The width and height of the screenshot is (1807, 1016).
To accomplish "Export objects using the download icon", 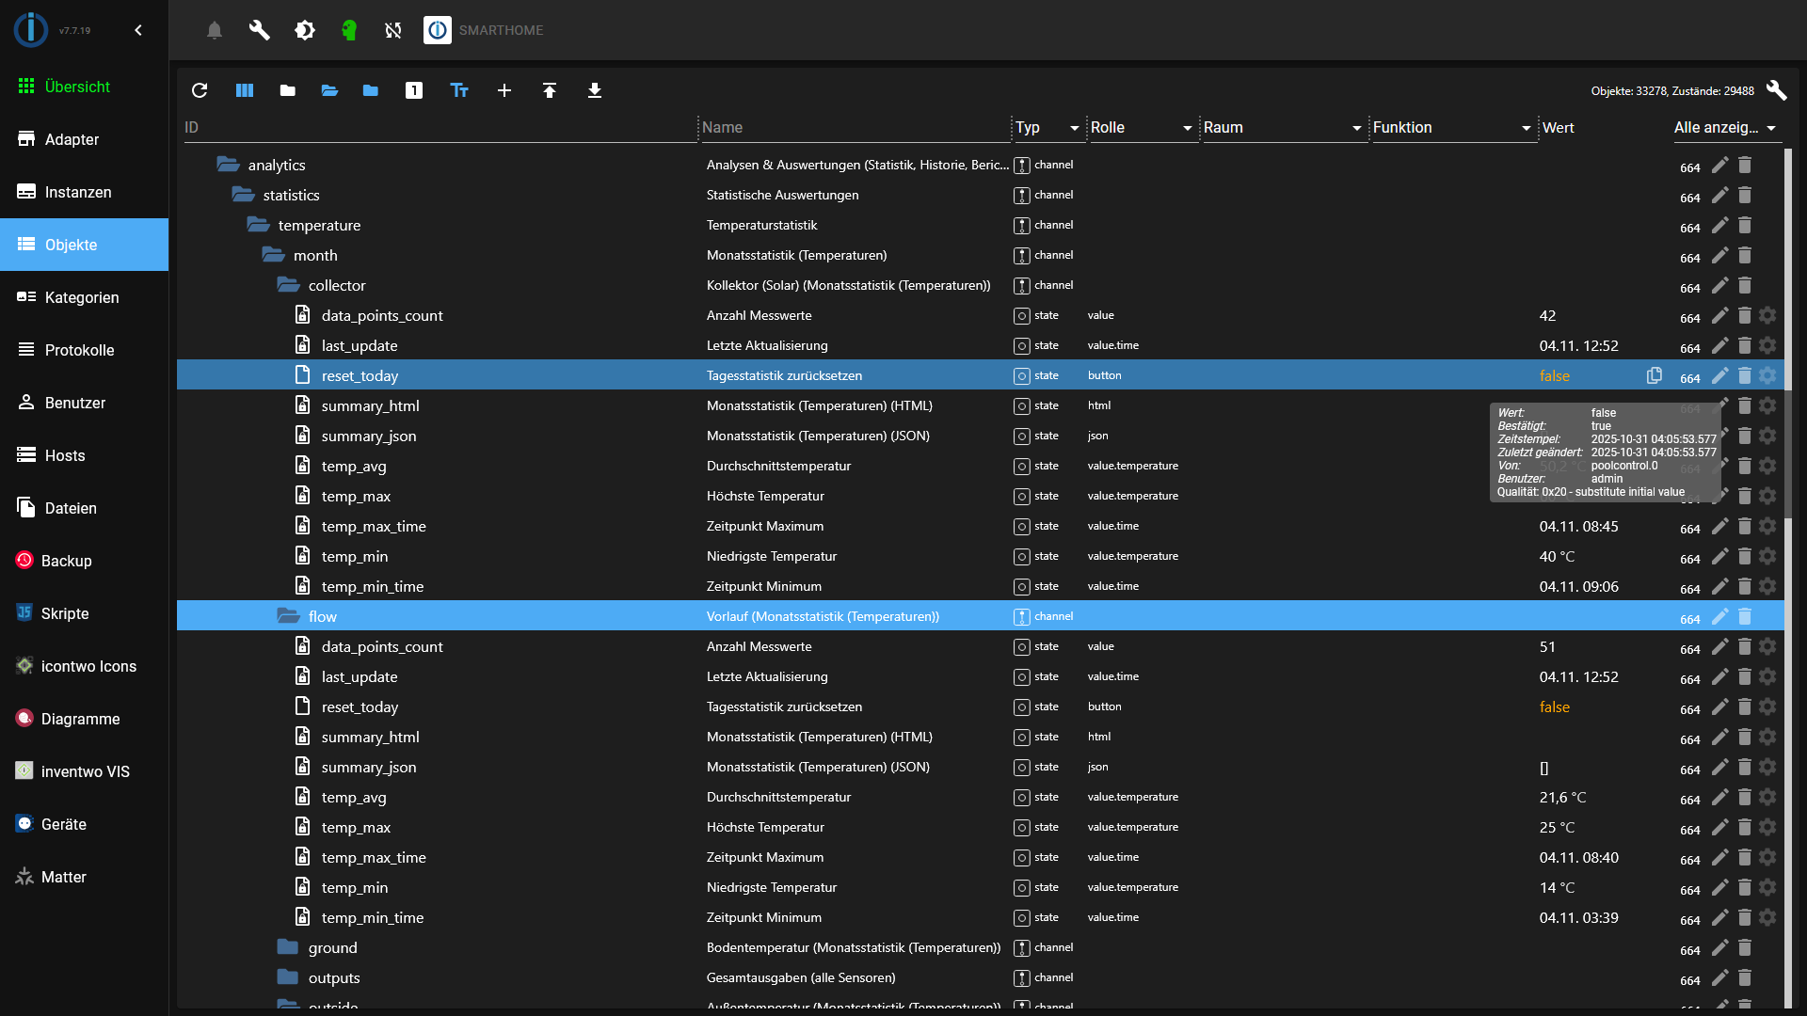I will click(595, 90).
